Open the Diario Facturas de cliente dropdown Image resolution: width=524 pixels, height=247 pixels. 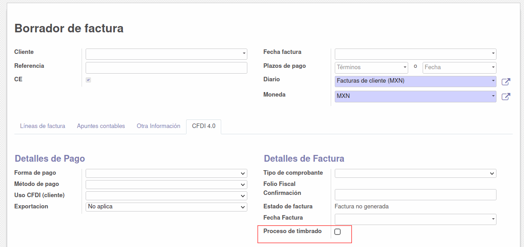(x=415, y=82)
